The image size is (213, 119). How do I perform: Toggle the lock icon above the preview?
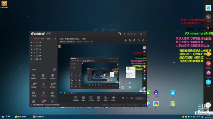tap(130, 40)
